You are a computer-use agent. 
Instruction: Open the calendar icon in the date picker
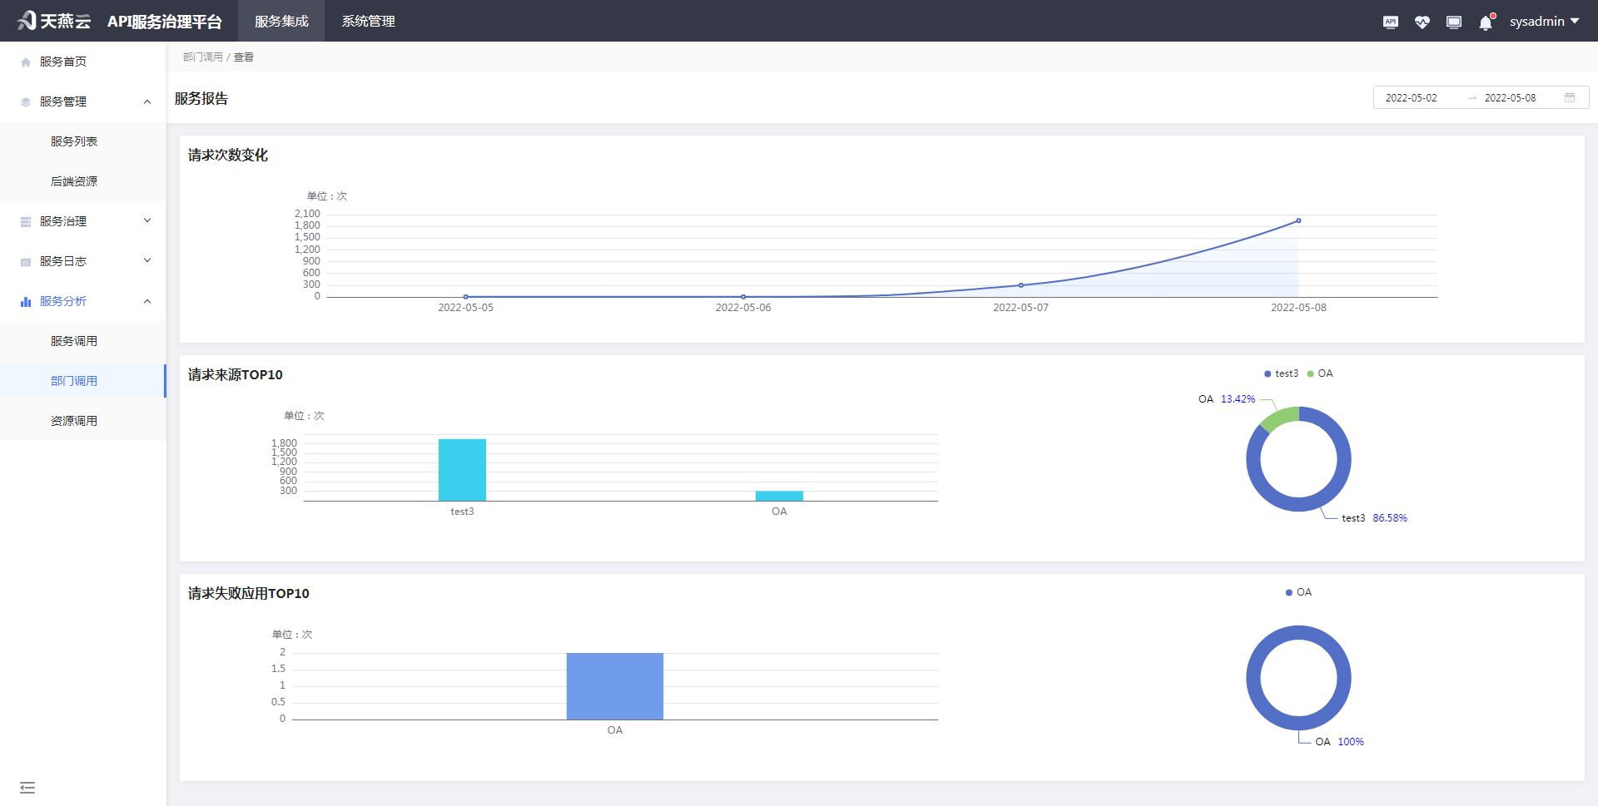pos(1571,97)
